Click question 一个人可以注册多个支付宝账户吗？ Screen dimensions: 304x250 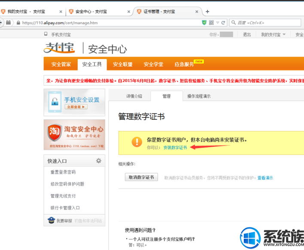[161, 239]
